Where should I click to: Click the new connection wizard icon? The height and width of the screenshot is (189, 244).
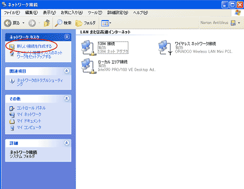pos(12,47)
